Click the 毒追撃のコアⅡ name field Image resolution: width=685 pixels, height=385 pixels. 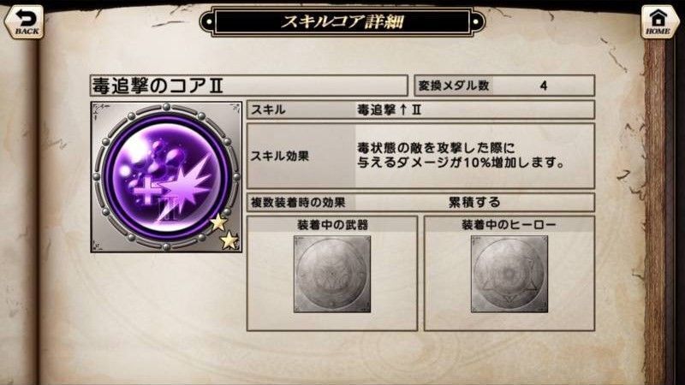pyautogui.click(x=249, y=86)
